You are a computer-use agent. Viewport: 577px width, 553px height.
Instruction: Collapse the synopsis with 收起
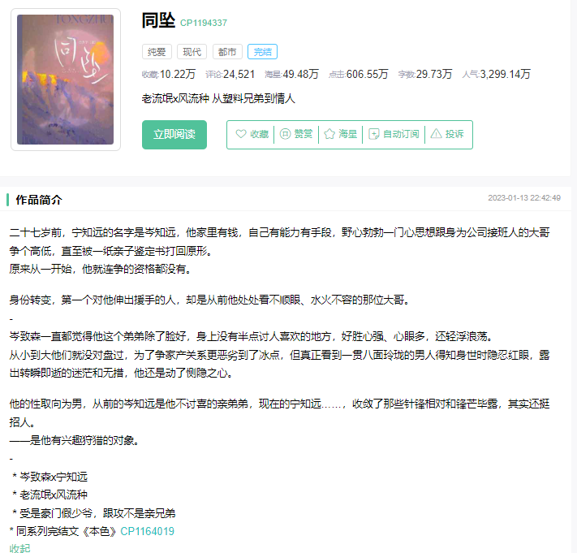pyautogui.click(x=19, y=548)
